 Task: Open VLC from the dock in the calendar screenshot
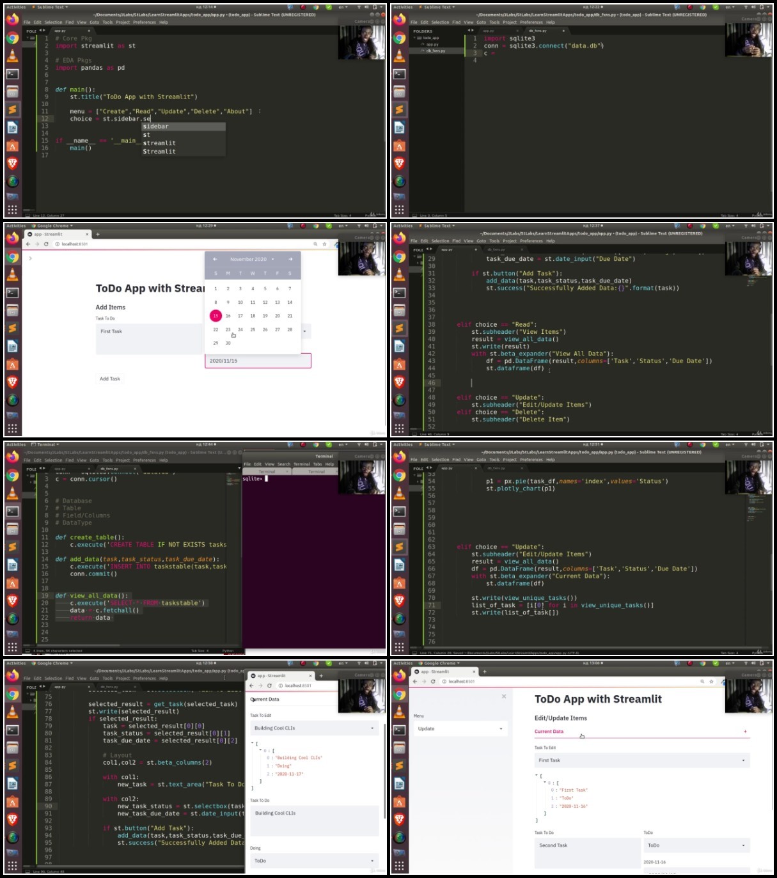point(12,274)
